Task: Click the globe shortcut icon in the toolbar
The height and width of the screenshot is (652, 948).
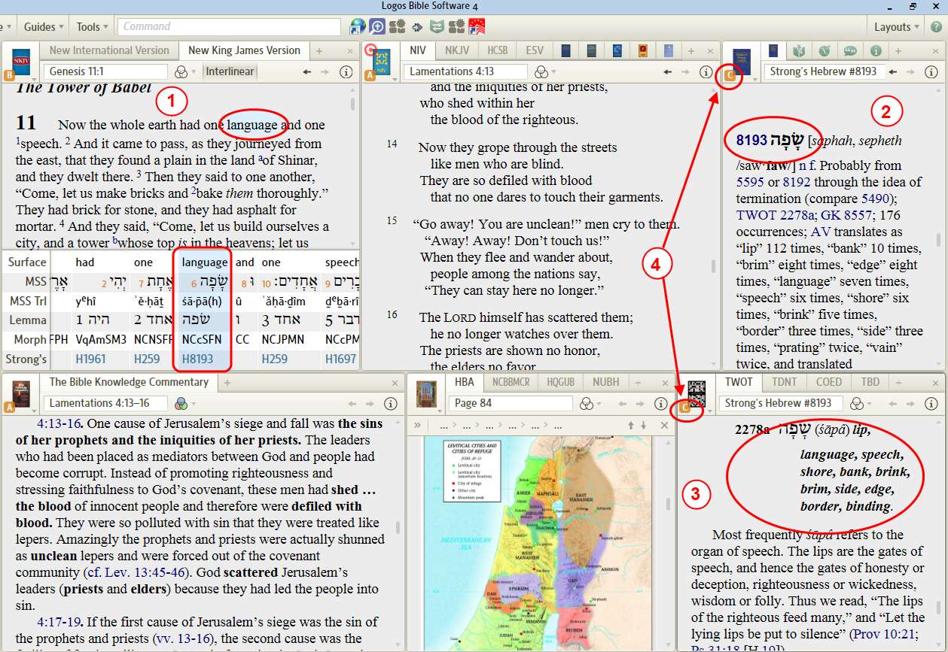Action: tap(358, 27)
